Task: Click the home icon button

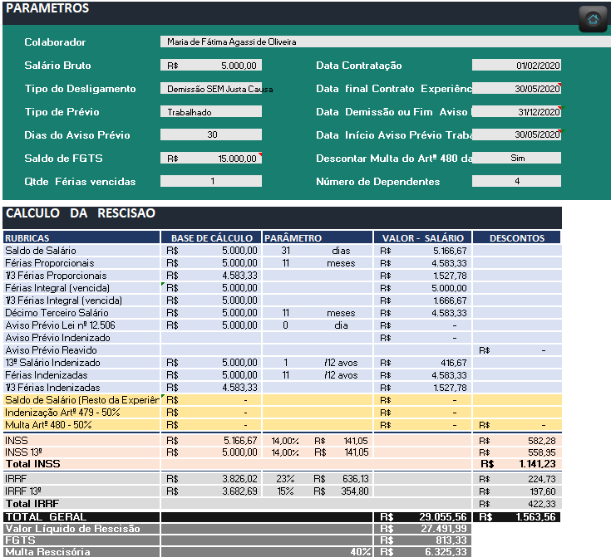Action: click(x=593, y=19)
